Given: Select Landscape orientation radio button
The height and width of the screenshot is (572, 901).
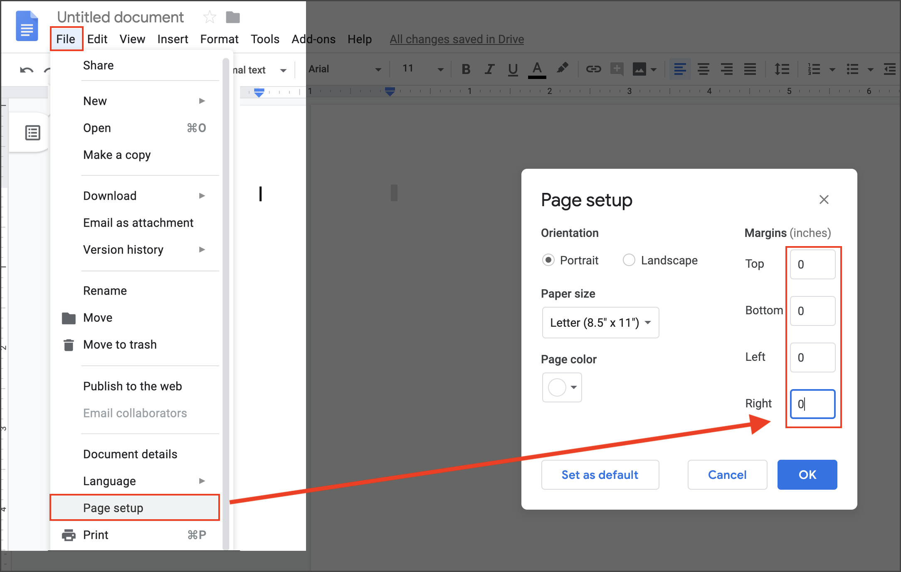Looking at the screenshot, I should click(629, 260).
